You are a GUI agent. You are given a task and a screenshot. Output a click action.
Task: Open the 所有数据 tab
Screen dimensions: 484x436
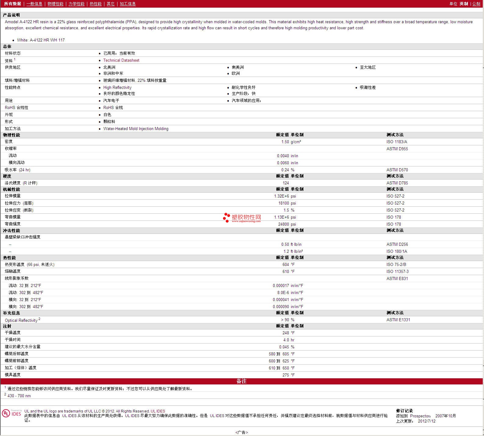pyautogui.click(x=13, y=4)
